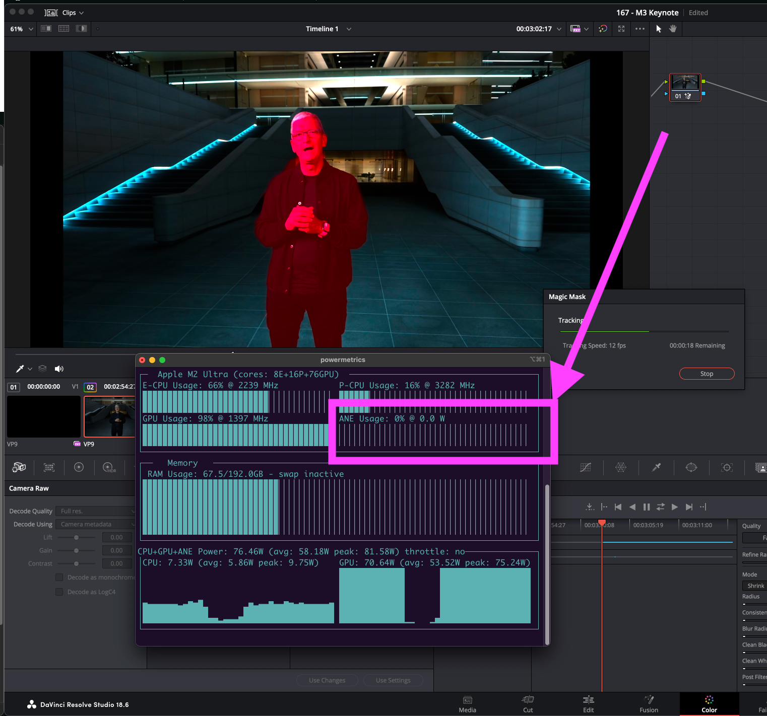Viewport: 767px width, 716px height.
Task: Toggle the Bypass color grades icon
Action: (x=603, y=29)
